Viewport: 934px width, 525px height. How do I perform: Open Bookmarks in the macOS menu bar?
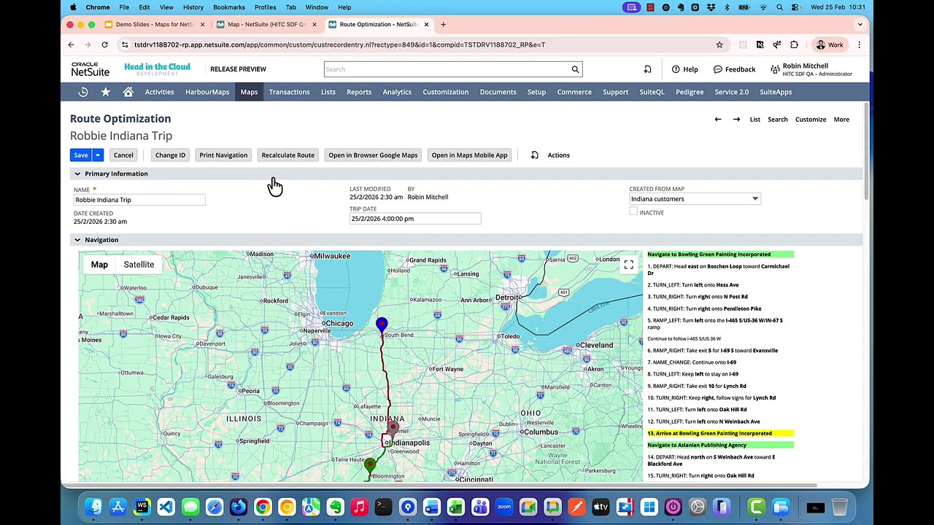point(229,7)
